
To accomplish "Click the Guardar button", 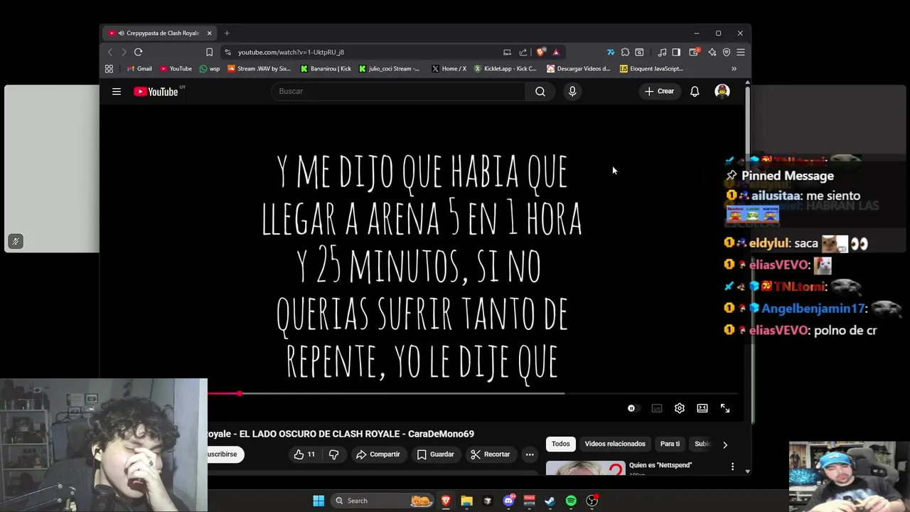I will [x=436, y=454].
